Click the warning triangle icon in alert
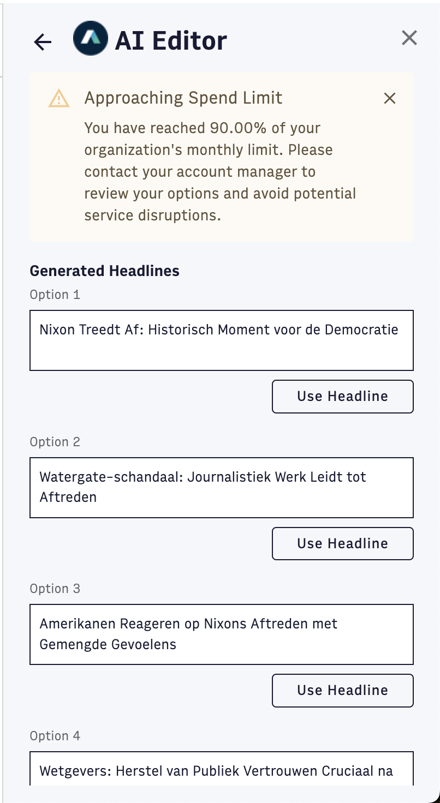 (x=59, y=98)
